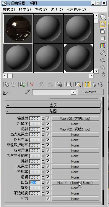Open the material name dropdown arrow
Screen dimensions: 109x207
pyautogui.click(x=74, y=92)
